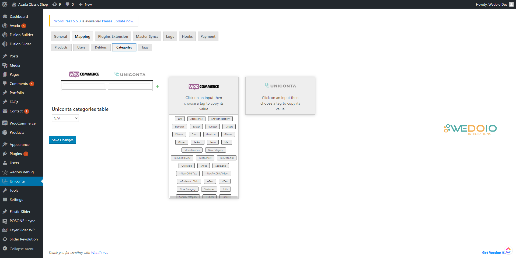The image size is (516, 258).
Task: Click the Please update now link
Action: pyautogui.click(x=118, y=21)
